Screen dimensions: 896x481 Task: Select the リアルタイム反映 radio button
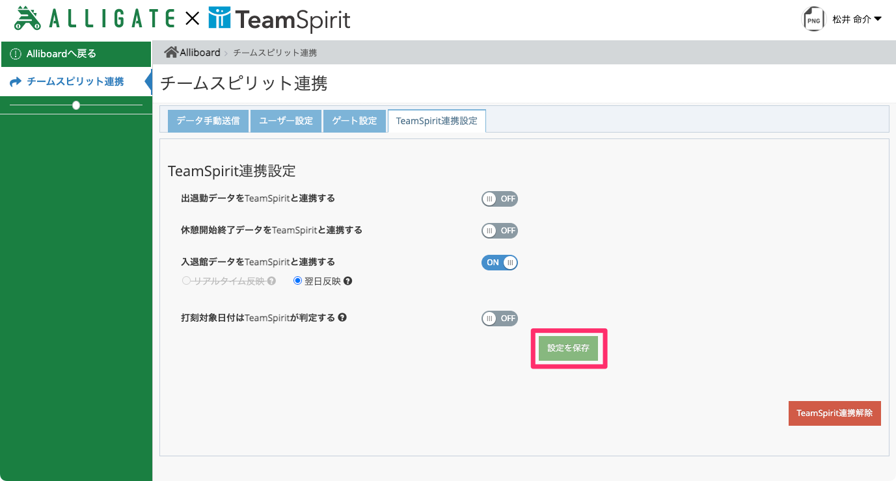[186, 281]
